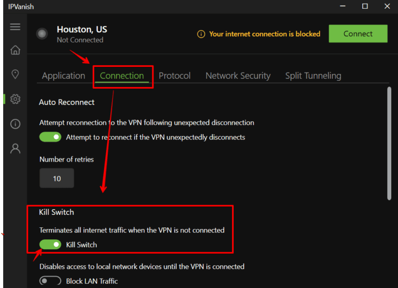Open the Locations pin icon

tap(15, 74)
